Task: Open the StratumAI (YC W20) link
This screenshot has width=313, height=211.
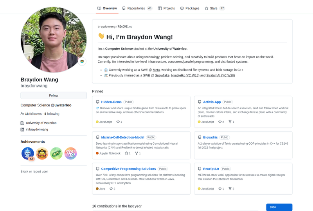Action: point(220,75)
